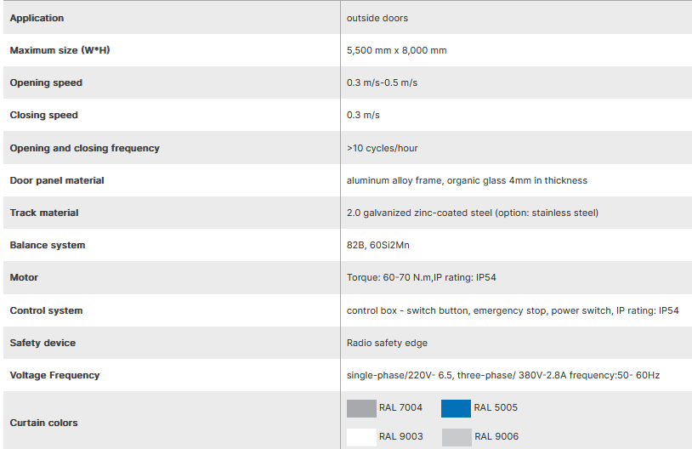The width and height of the screenshot is (692, 449).
Task: Click the 5,500 mm x 8,000 mm value
Action: tap(396, 50)
